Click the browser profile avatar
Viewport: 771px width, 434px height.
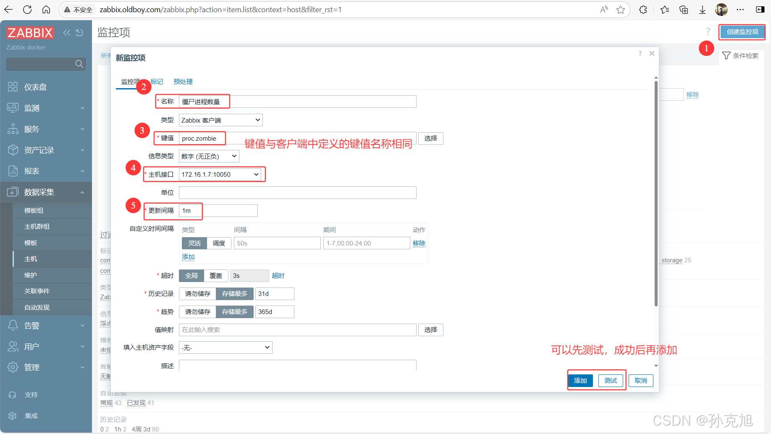click(721, 10)
